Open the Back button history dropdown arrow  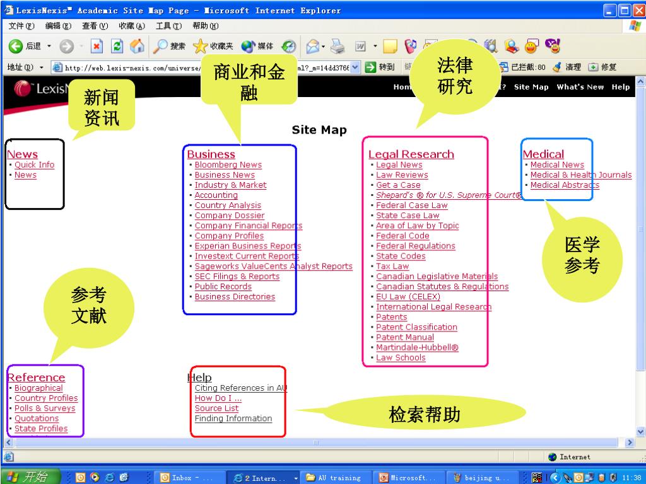[49, 46]
